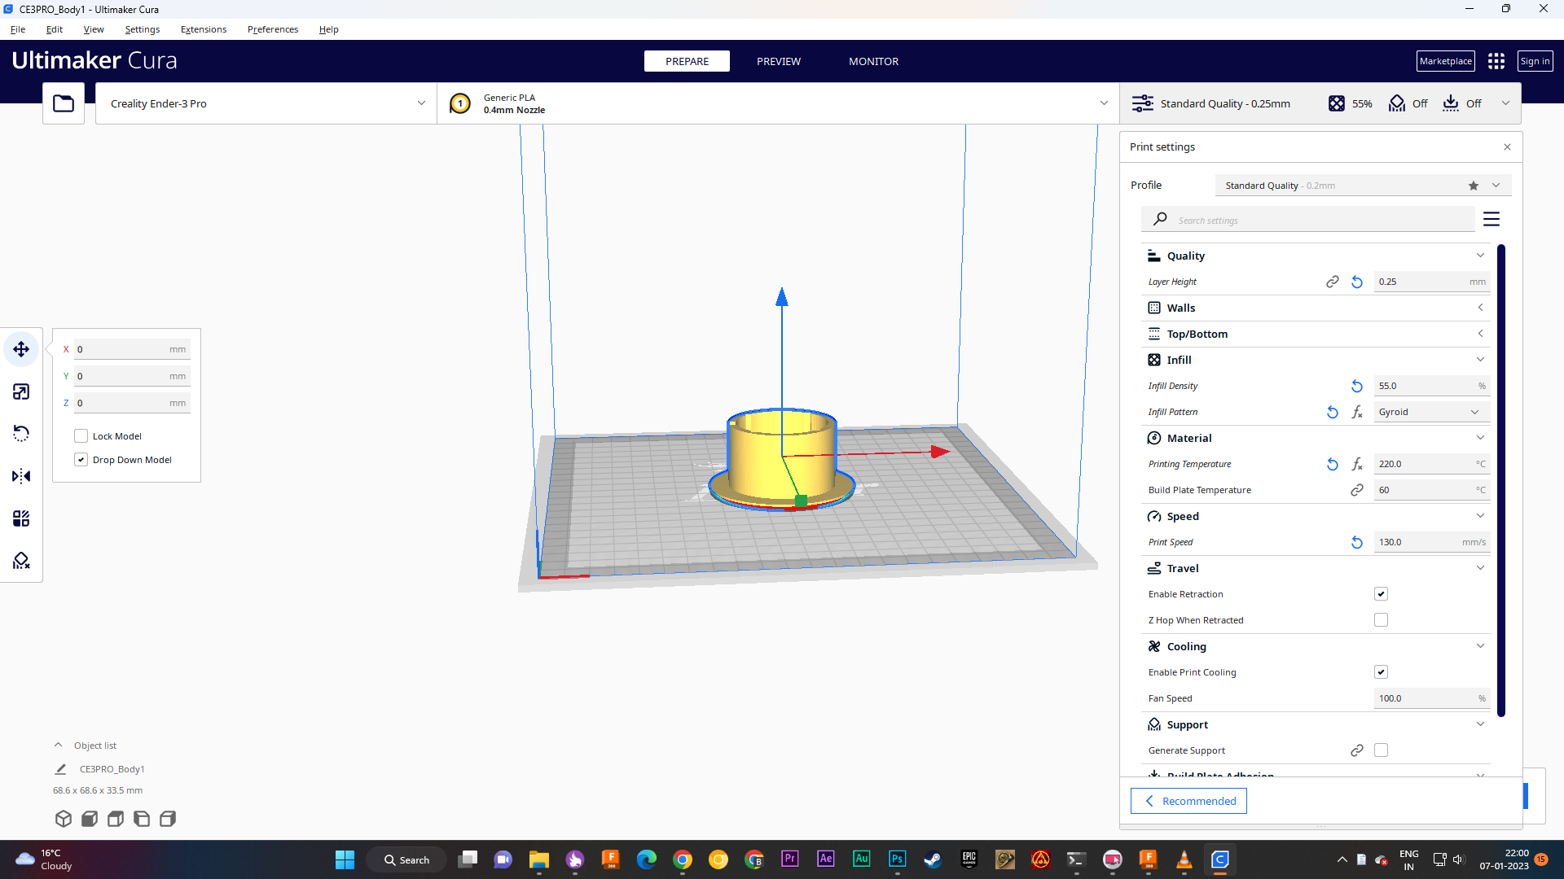Image resolution: width=1564 pixels, height=879 pixels.
Task: Select the Mirror tool
Action: [x=20, y=475]
